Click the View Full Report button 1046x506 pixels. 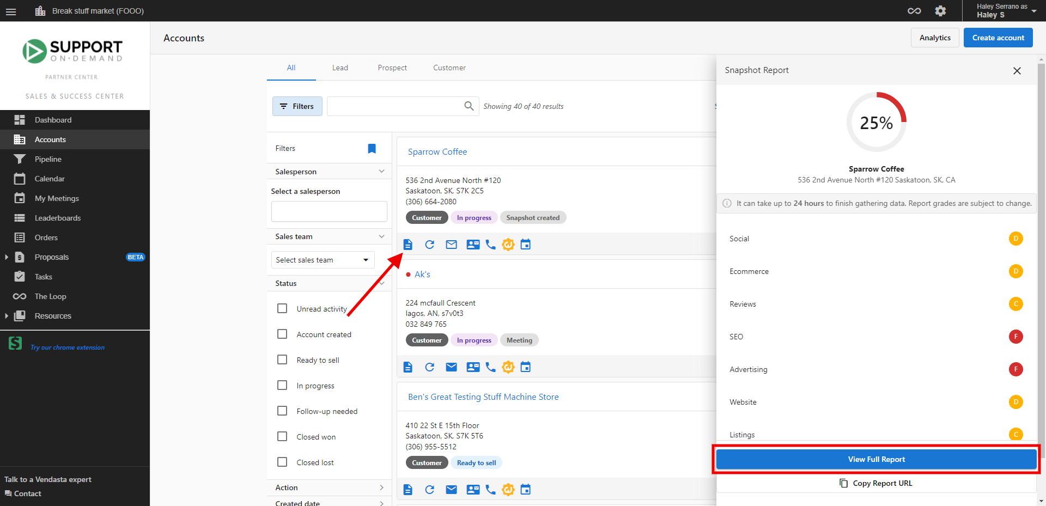point(875,459)
